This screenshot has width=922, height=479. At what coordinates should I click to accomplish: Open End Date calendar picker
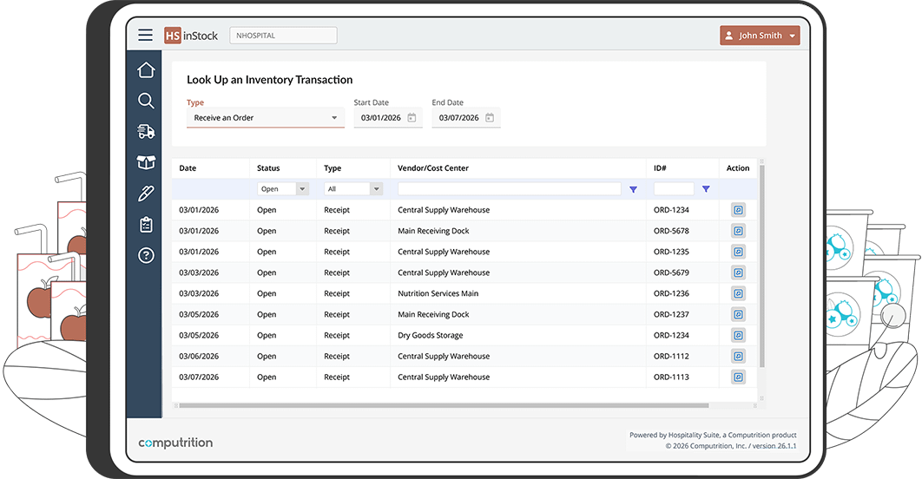click(490, 118)
